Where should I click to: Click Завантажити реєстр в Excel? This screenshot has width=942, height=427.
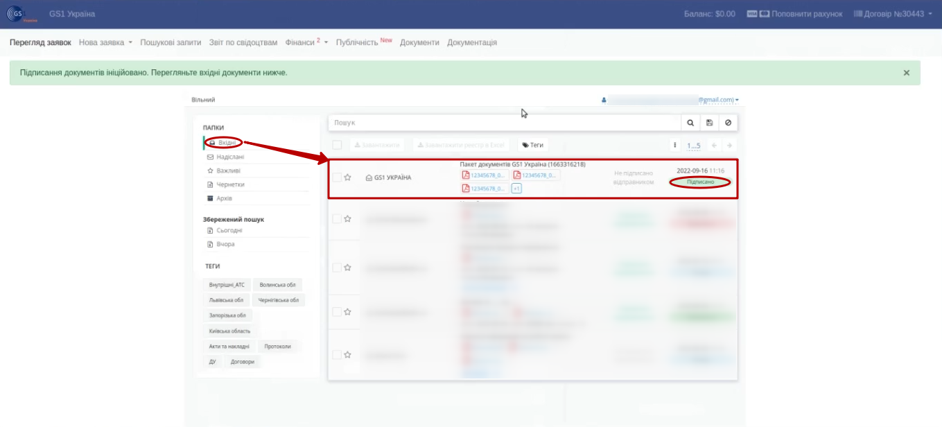[462, 145]
